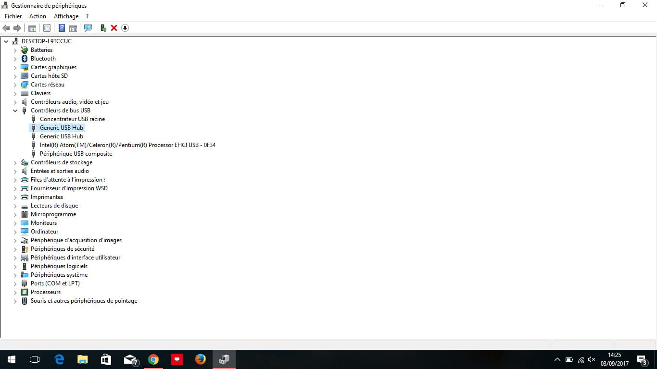Screen dimensions: 657x369
Task: Open the Action Center notifications icon
Action: [642, 359]
